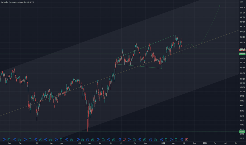Click the dividend marker left of Oct 2020
The image size is (246, 145).
coord(108,139)
